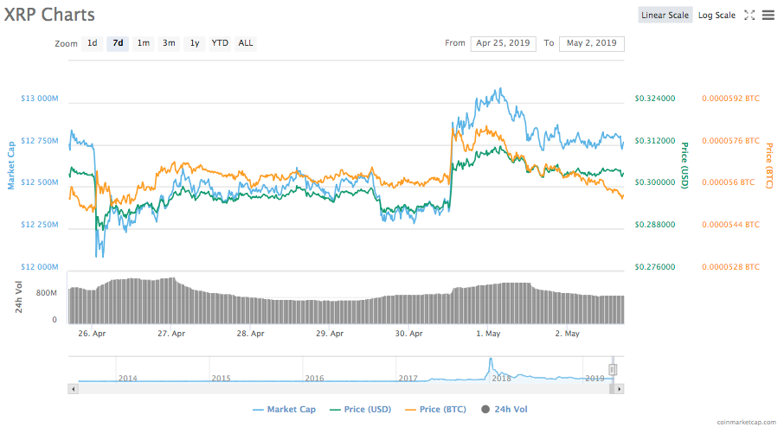Click the $12 000M axis label

coord(40,267)
